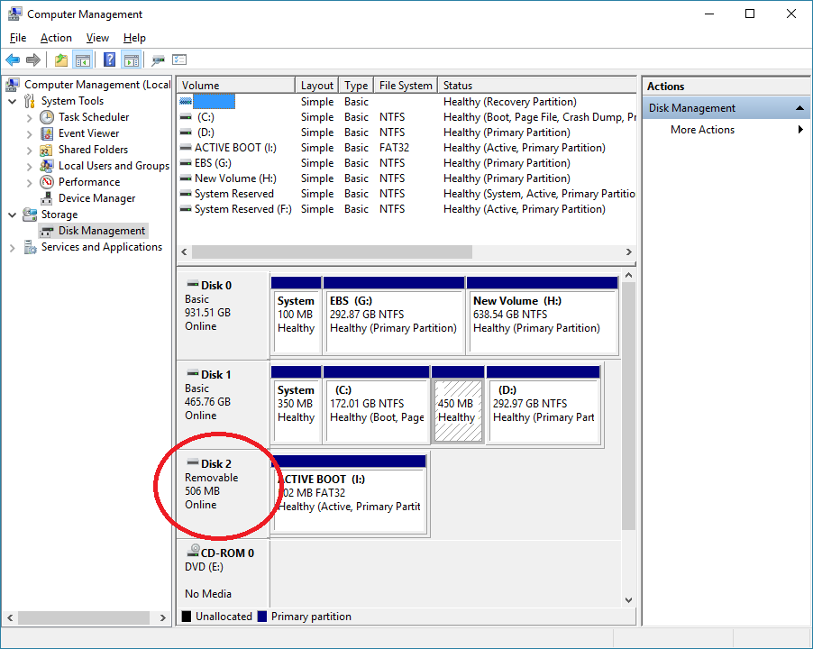Select the (C:) volume list row
This screenshot has width=813, height=649.
406,117
